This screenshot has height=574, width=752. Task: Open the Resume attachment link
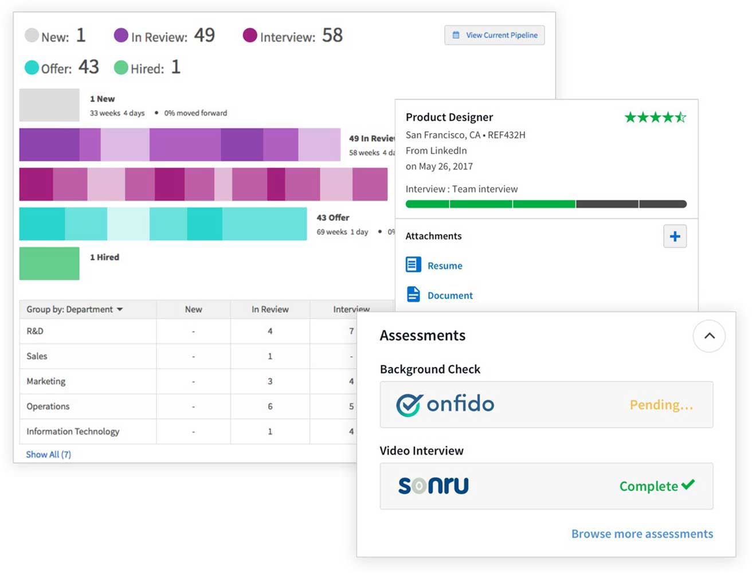(445, 266)
